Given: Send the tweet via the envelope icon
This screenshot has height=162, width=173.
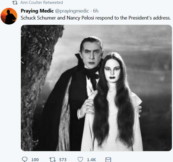Looking at the screenshot, I should pos(108,159).
